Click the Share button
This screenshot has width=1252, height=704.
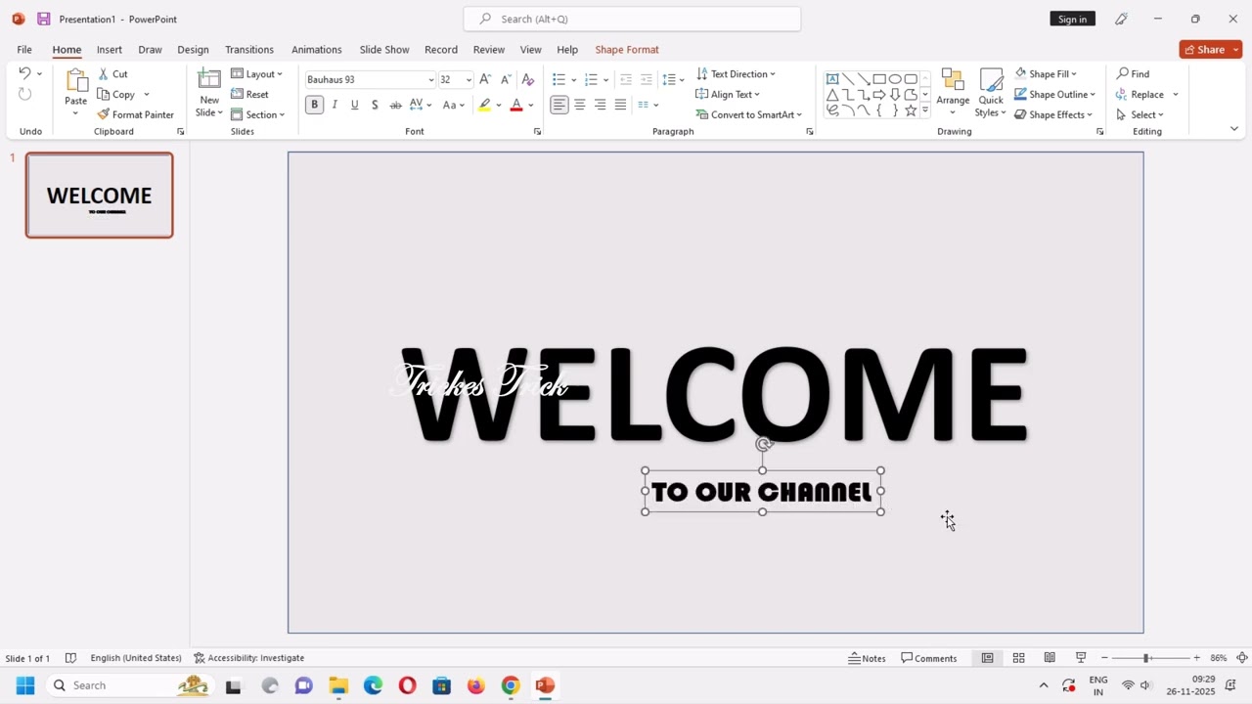point(1204,49)
